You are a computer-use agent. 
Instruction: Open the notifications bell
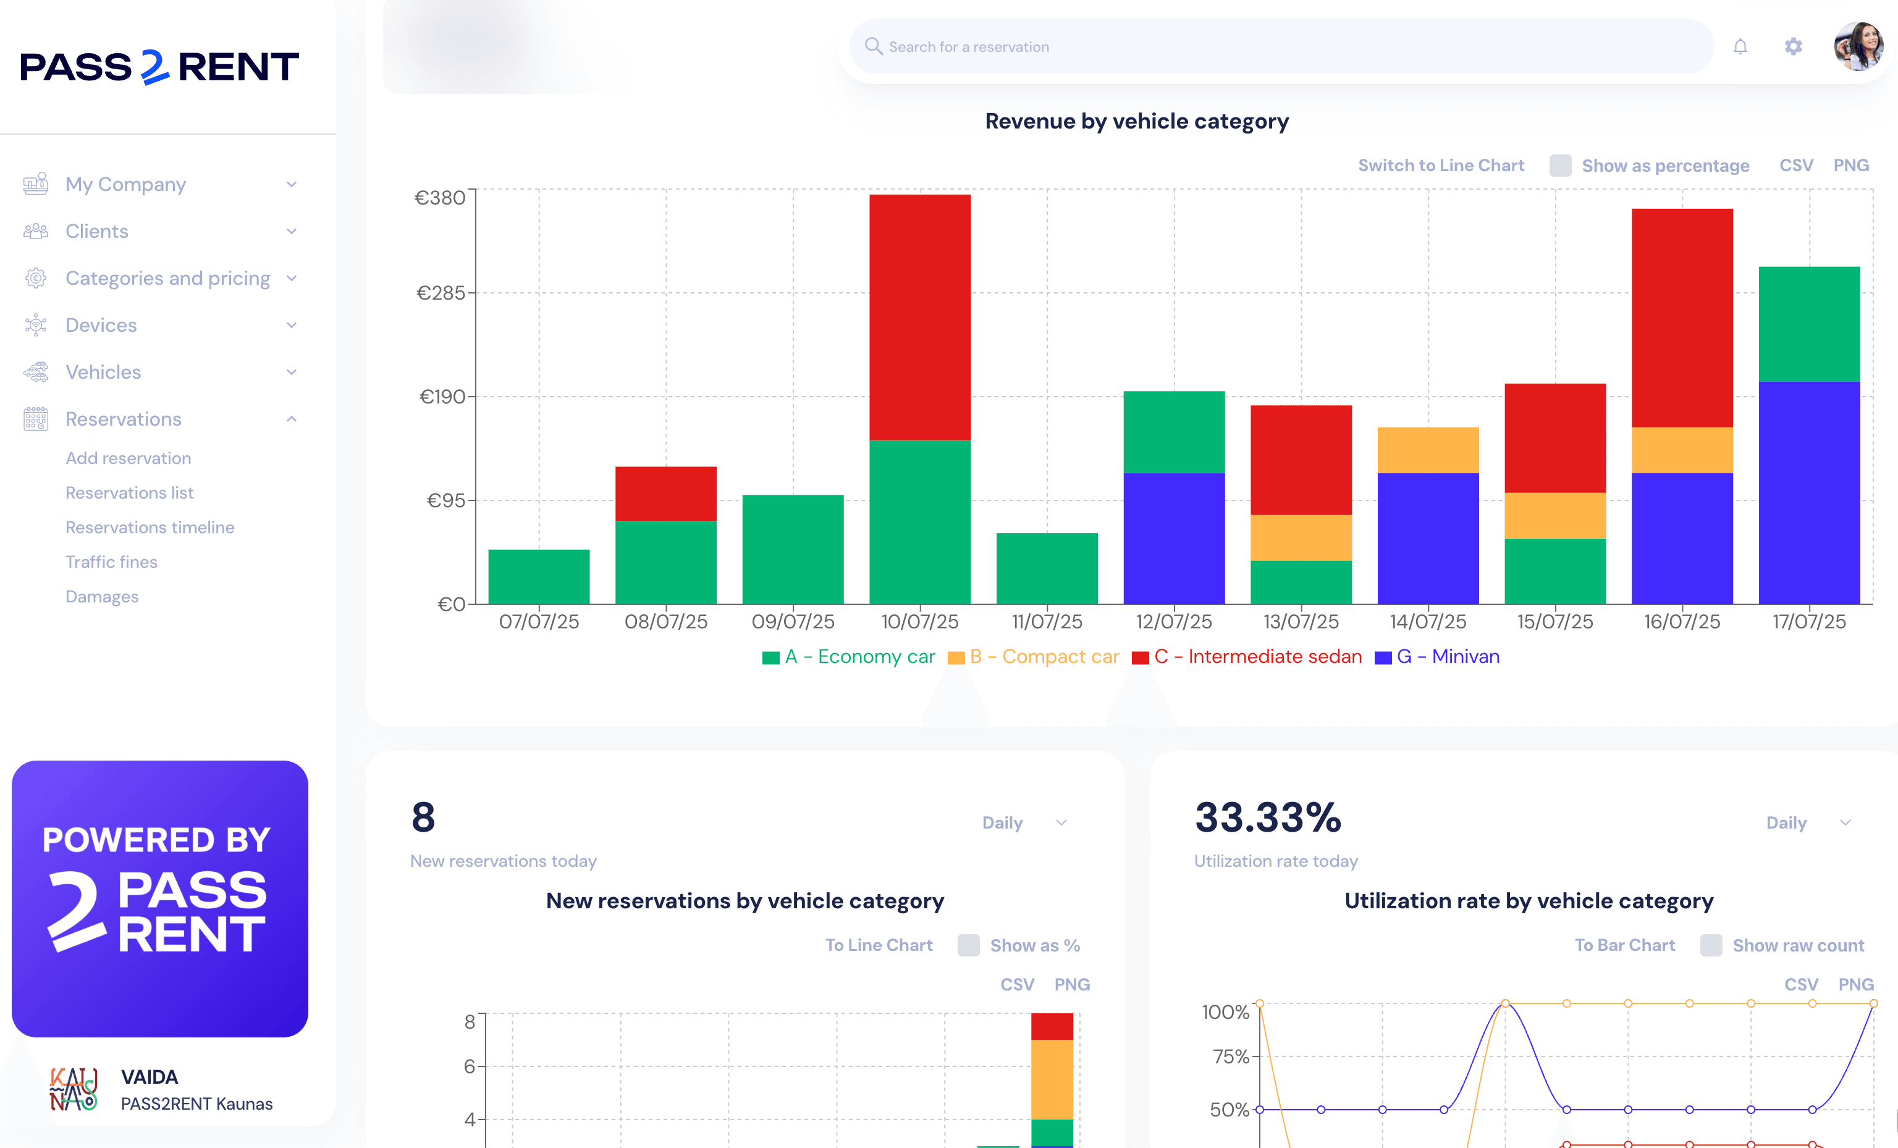pos(1740,46)
